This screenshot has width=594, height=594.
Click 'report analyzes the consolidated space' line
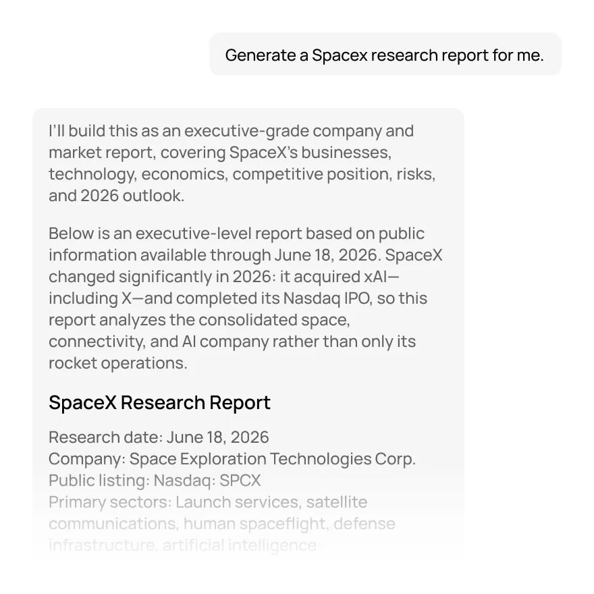pyautogui.click(x=199, y=320)
